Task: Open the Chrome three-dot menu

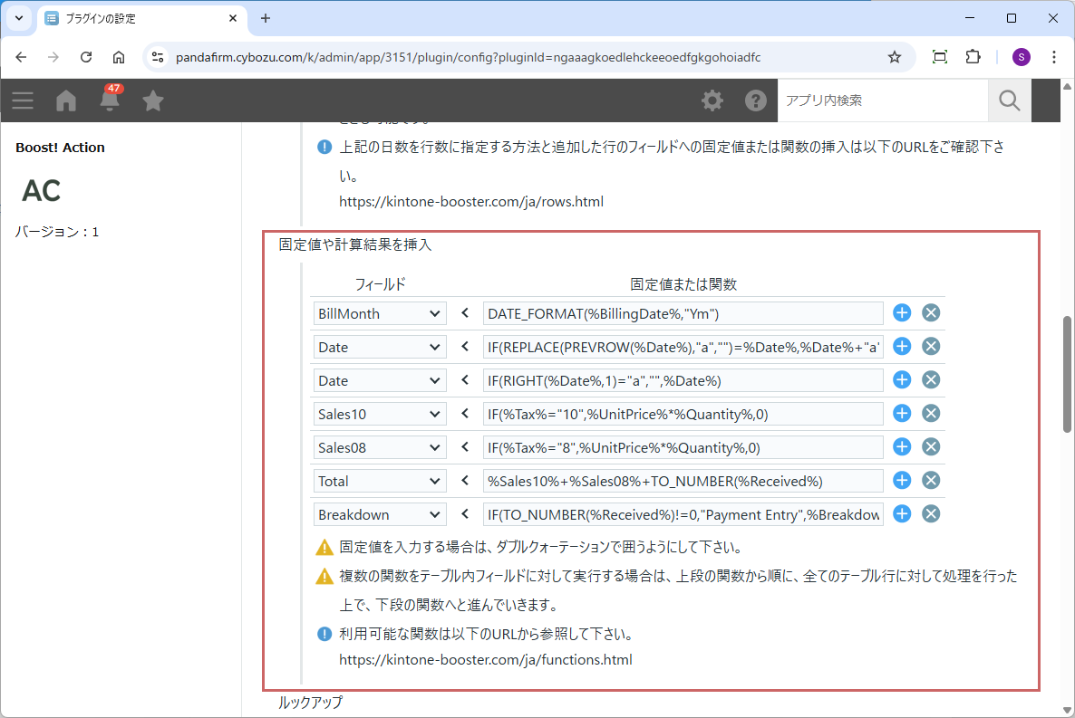Action: point(1054,57)
